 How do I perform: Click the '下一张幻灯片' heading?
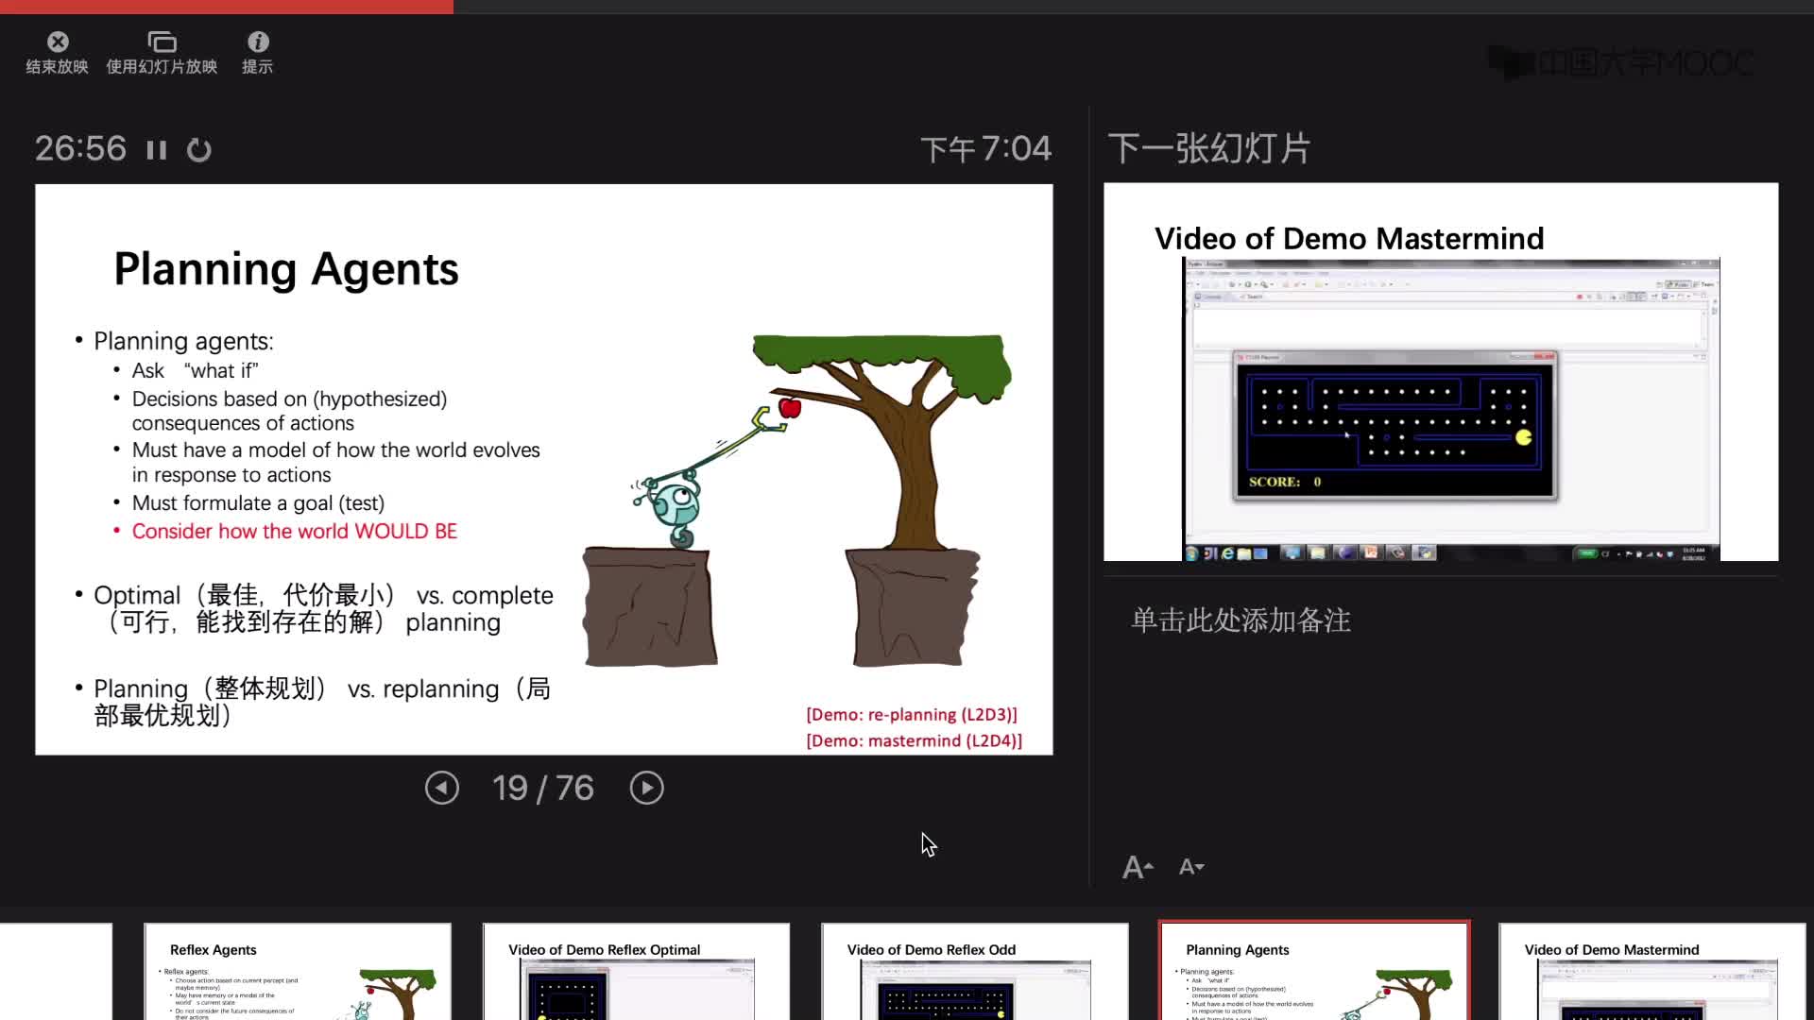click(1208, 148)
